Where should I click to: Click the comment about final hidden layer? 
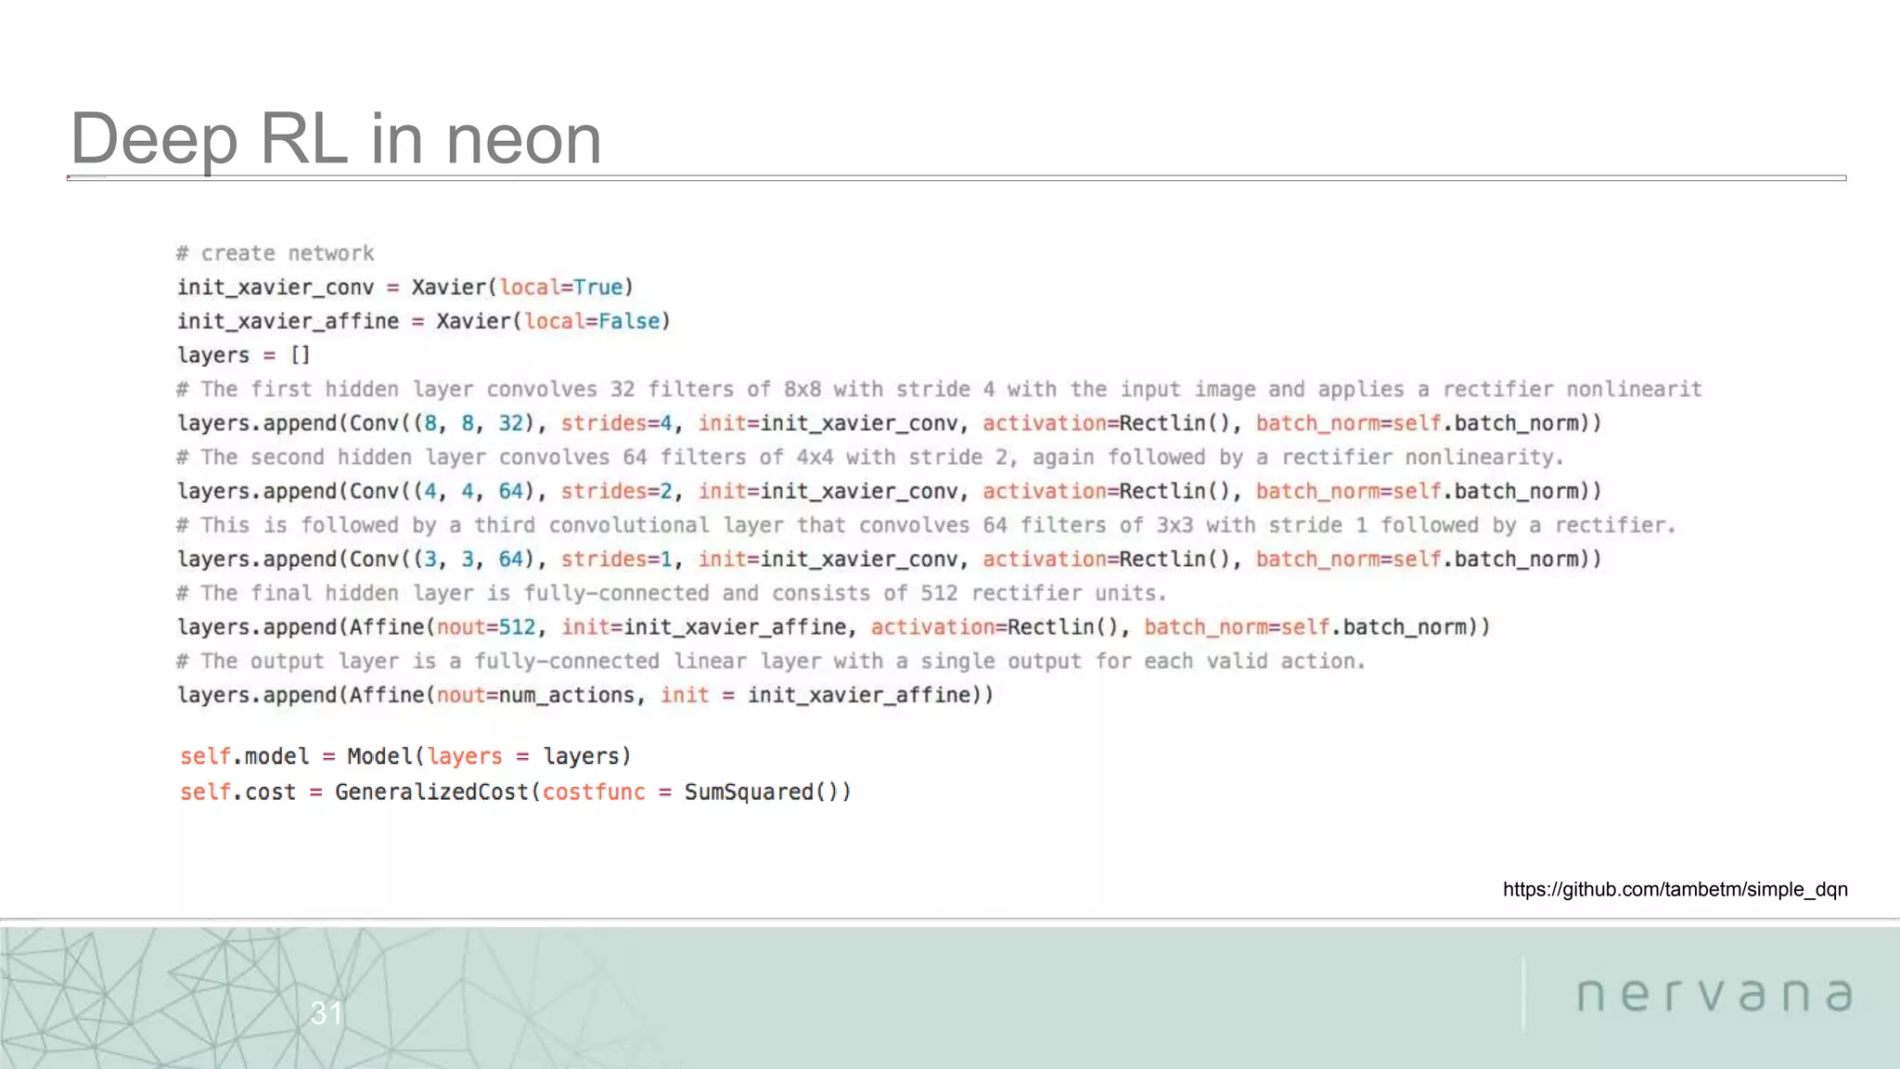[x=671, y=593]
